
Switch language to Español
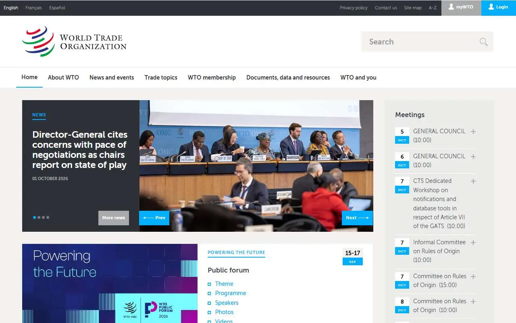click(57, 8)
